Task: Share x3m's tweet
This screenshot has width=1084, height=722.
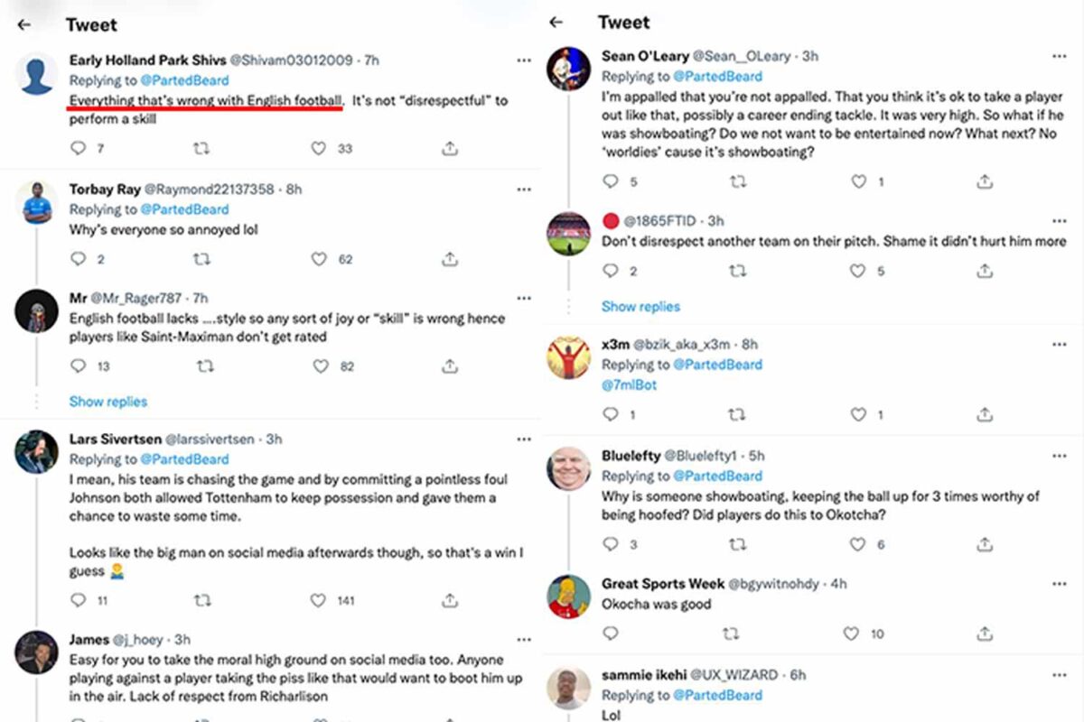Action: pos(985,414)
